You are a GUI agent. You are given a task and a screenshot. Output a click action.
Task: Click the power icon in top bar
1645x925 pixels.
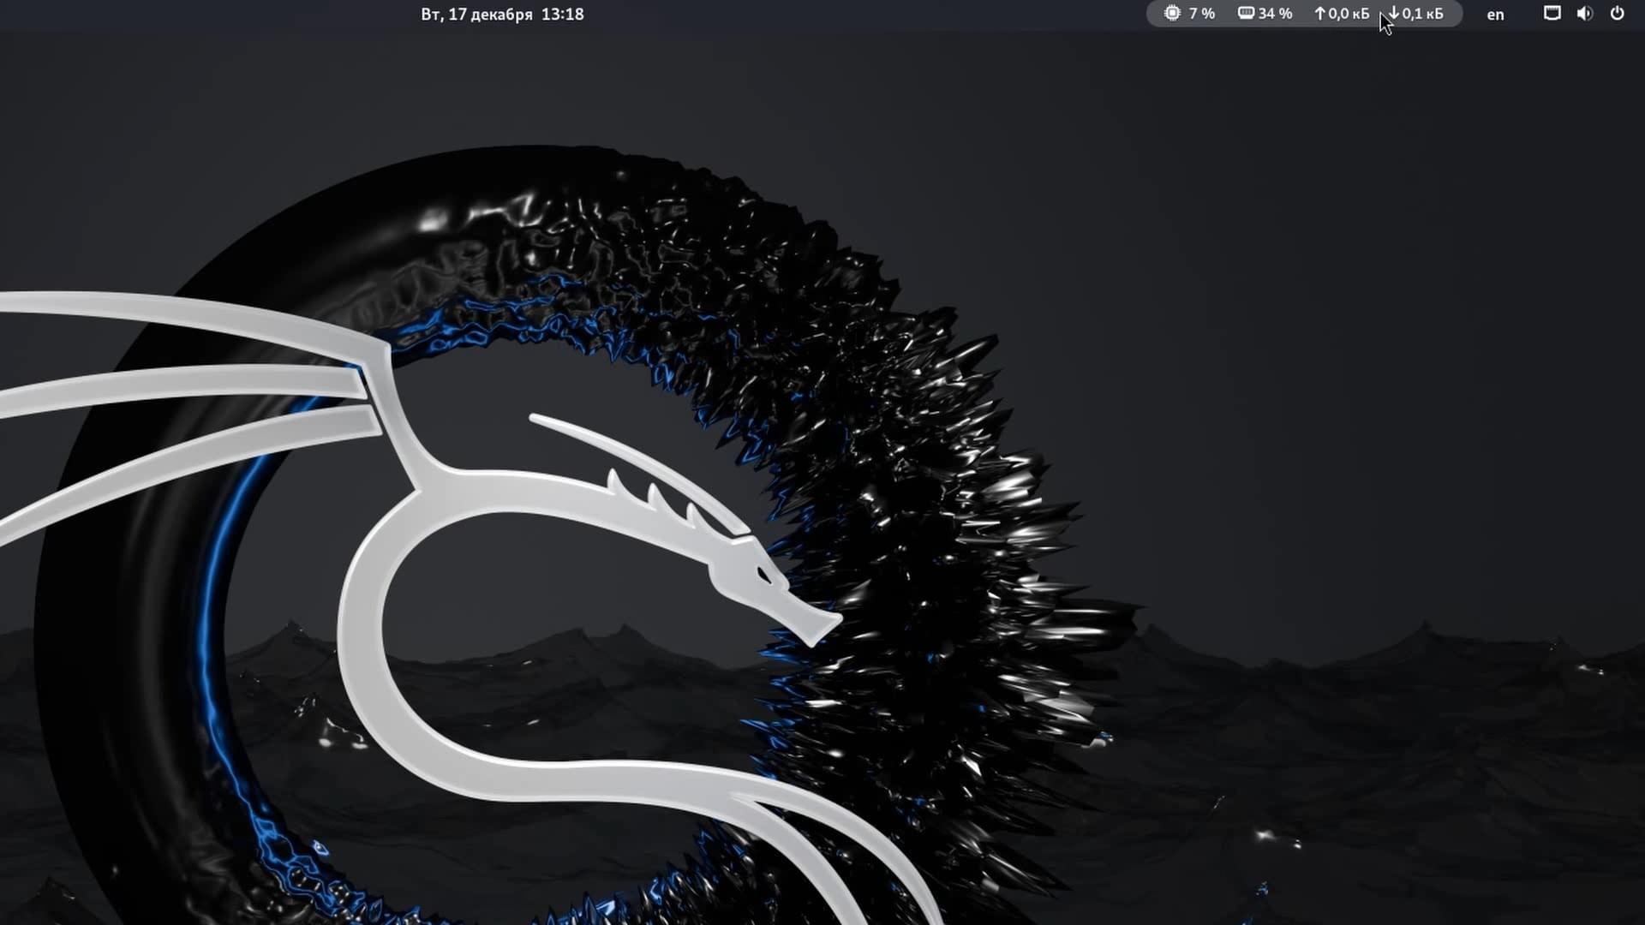tap(1617, 13)
